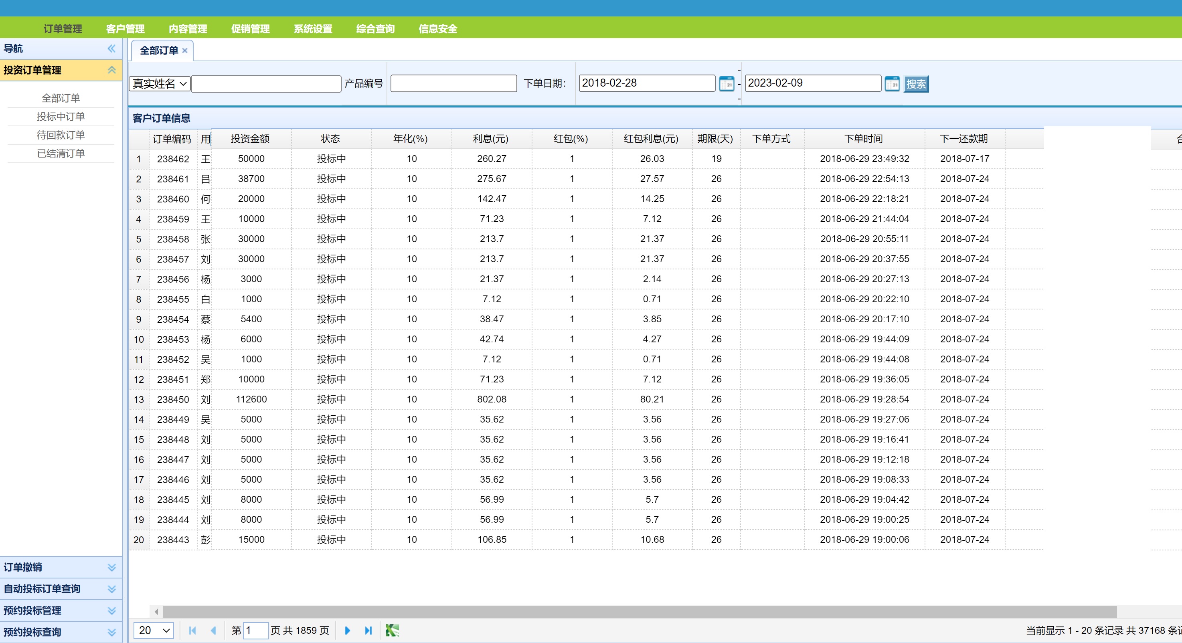Sort by the 年化(%) column header
Image resolution: width=1182 pixels, height=643 pixels.
click(x=411, y=139)
